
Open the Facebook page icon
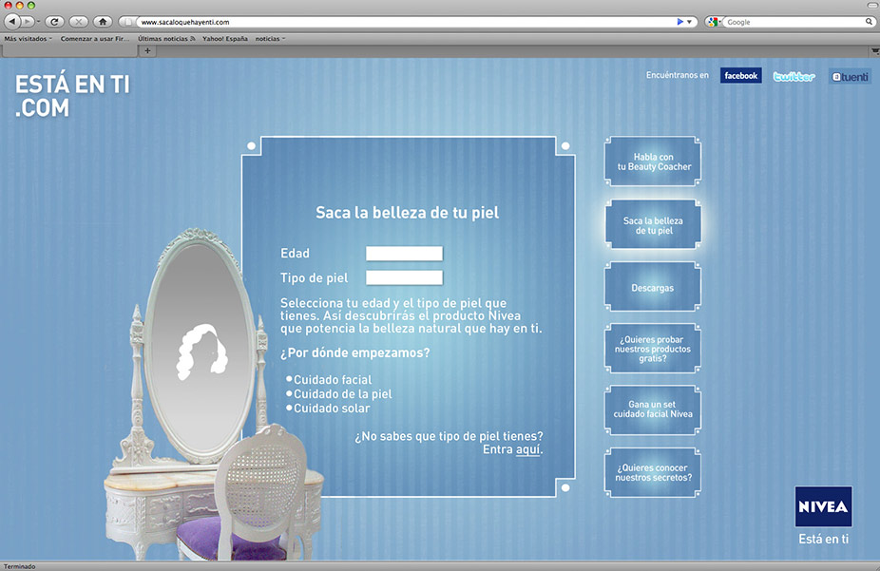coord(740,76)
